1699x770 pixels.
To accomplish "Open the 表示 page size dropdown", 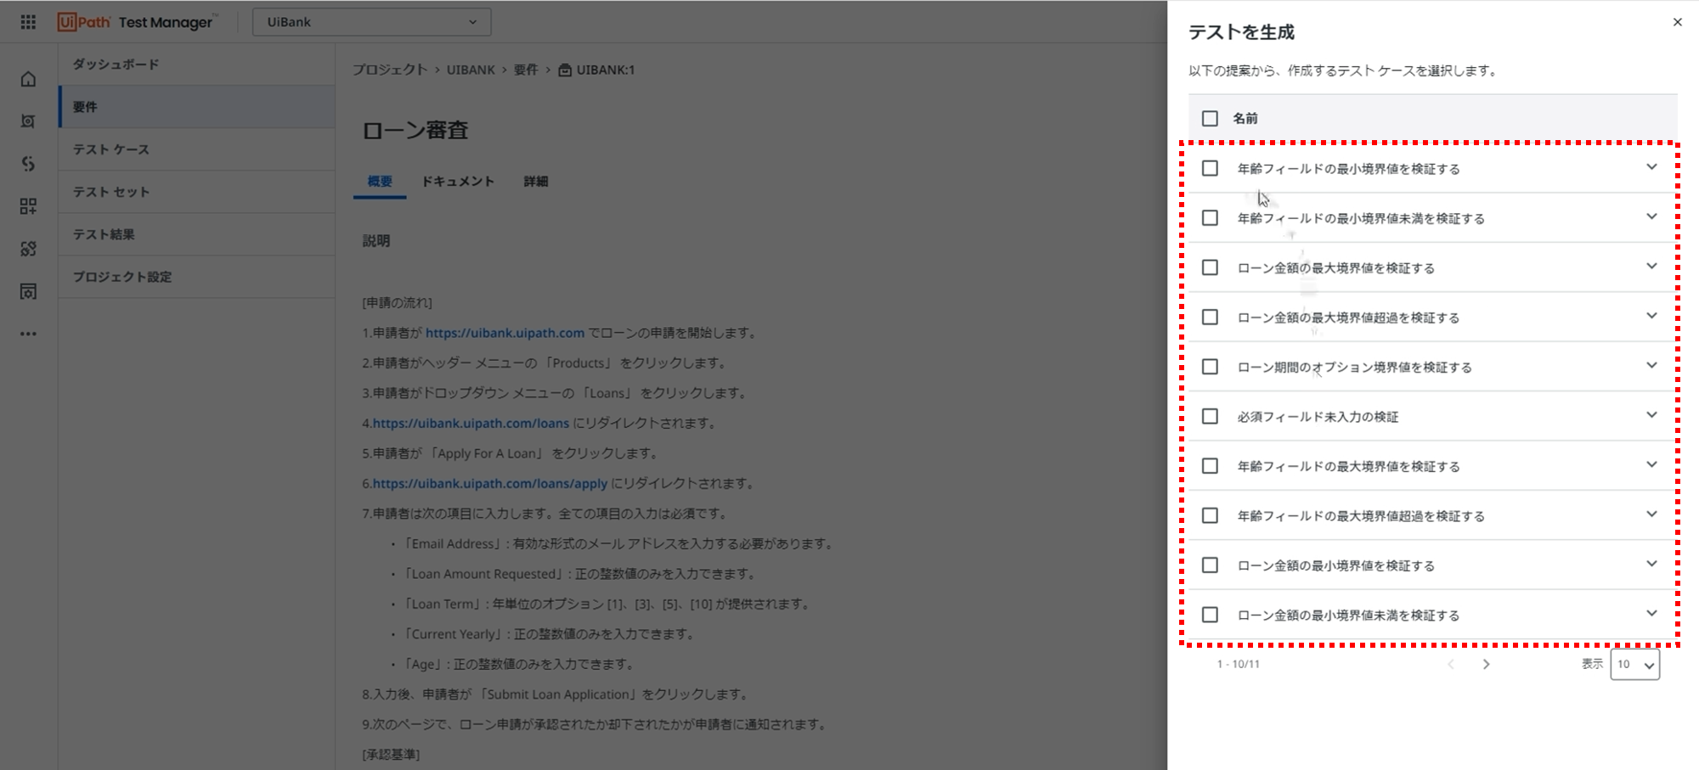I will [x=1634, y=664].
